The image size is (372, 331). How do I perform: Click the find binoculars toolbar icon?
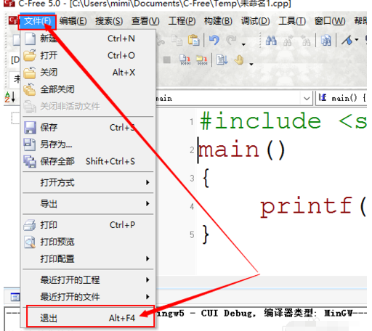[x=271, y=40]
